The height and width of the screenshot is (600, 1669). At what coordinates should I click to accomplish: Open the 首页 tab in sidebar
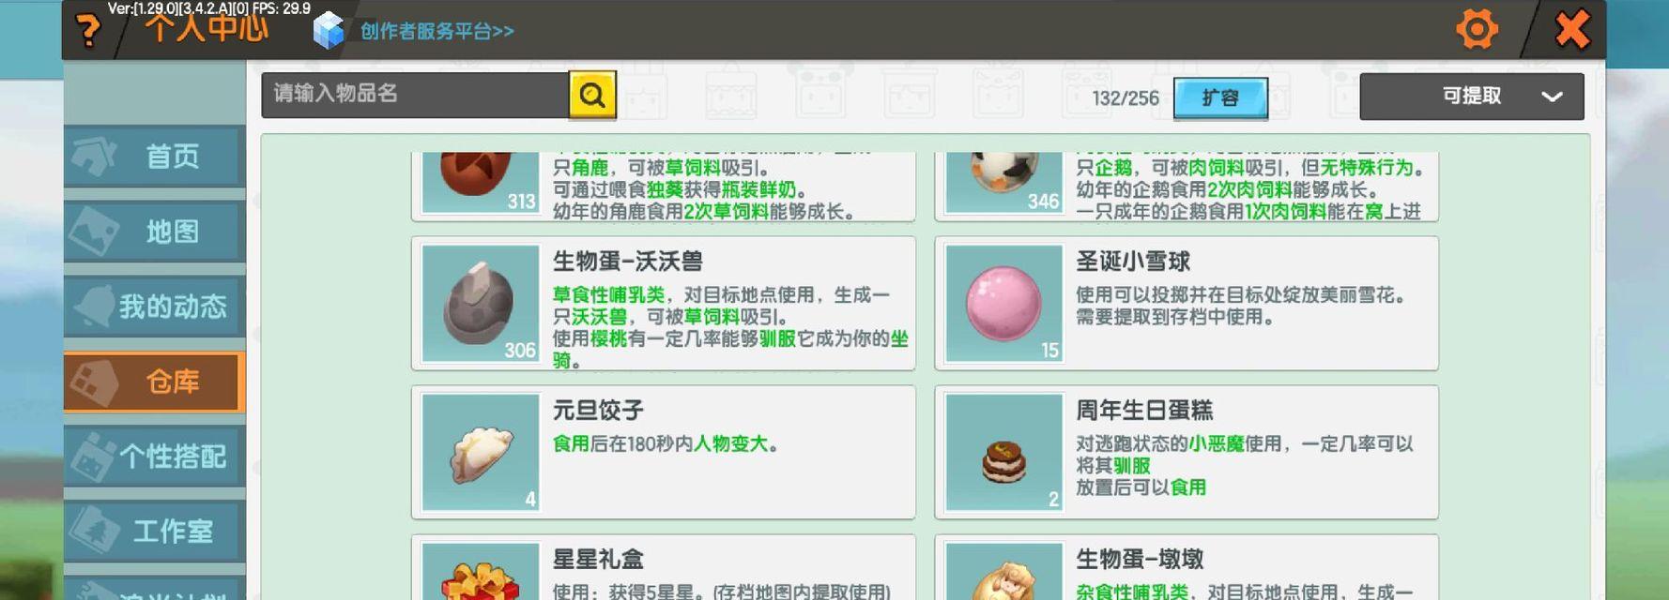155,156
